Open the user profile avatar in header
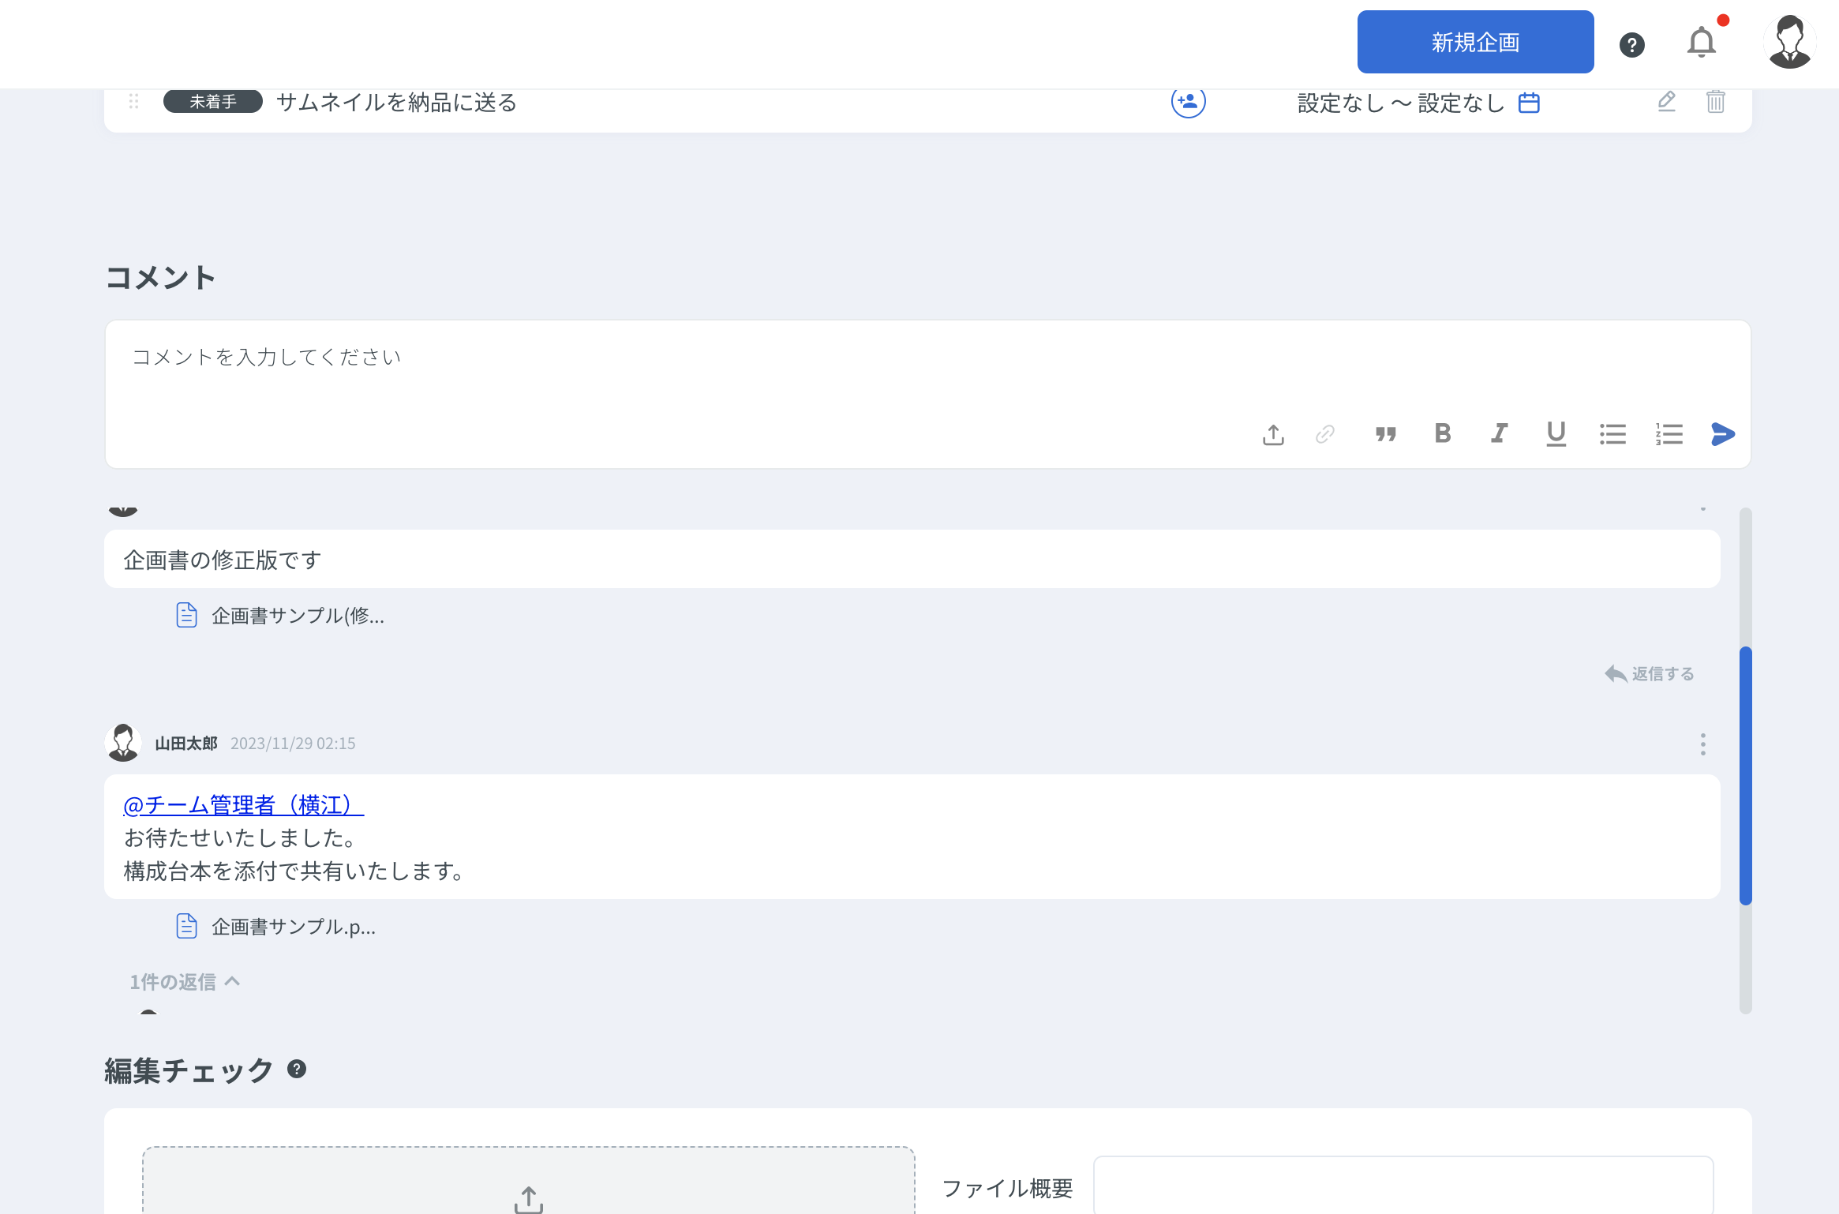The height and width of the screenshot is (1214, 1839). (1789, 42)
